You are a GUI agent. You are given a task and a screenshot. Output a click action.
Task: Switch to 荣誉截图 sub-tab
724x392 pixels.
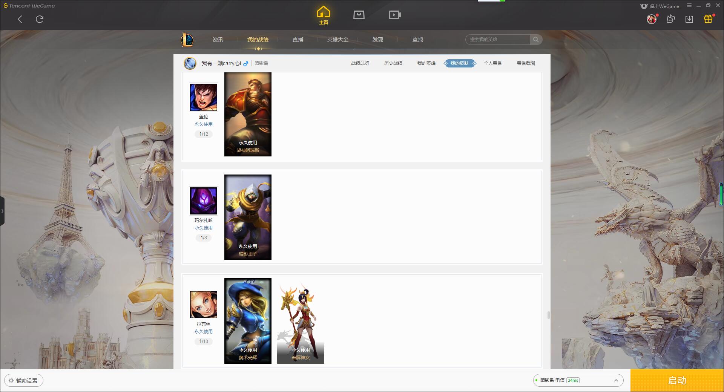pos(526,63)
